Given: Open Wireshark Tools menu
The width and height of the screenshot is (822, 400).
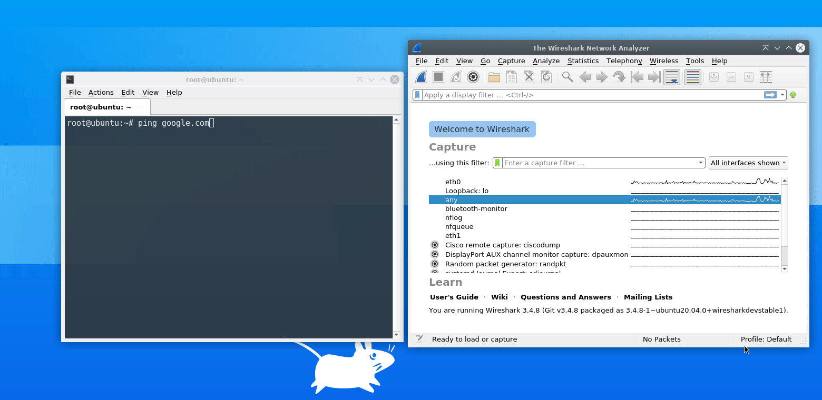Looking at the screenshot, I should pos(695,61).
